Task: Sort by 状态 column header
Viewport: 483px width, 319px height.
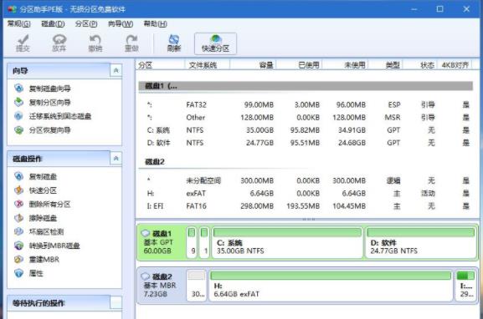Action: (420, 65)
